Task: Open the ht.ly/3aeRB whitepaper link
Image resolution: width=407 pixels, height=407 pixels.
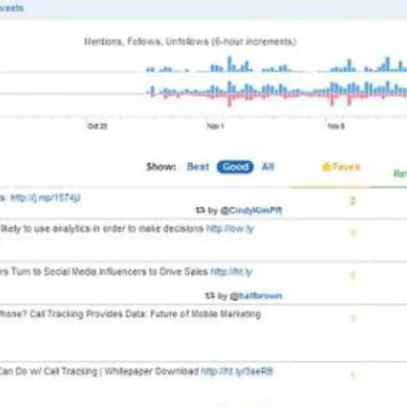Action: point(237,372)
